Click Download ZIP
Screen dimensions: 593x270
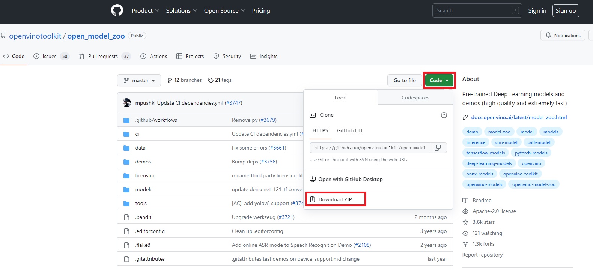335,199
